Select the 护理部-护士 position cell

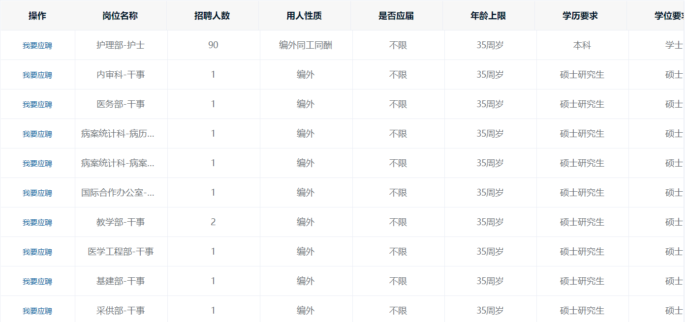[121, 45]
